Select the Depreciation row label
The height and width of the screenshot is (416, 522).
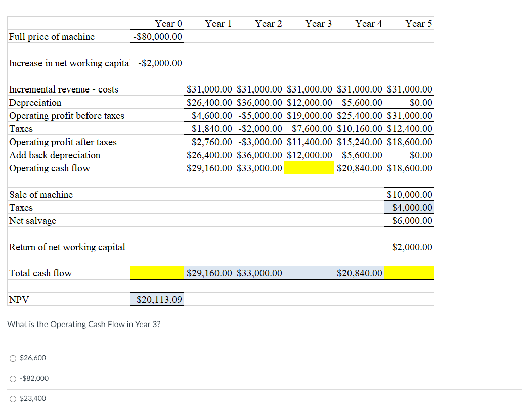(x=34, y=102)
